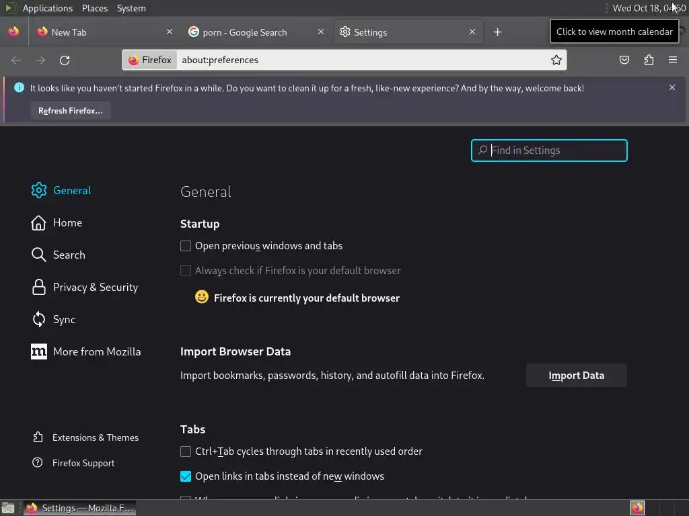Enable Open previous windows and tabs
This screenshot has width=689, height=516.
click(x=186, y=246)
